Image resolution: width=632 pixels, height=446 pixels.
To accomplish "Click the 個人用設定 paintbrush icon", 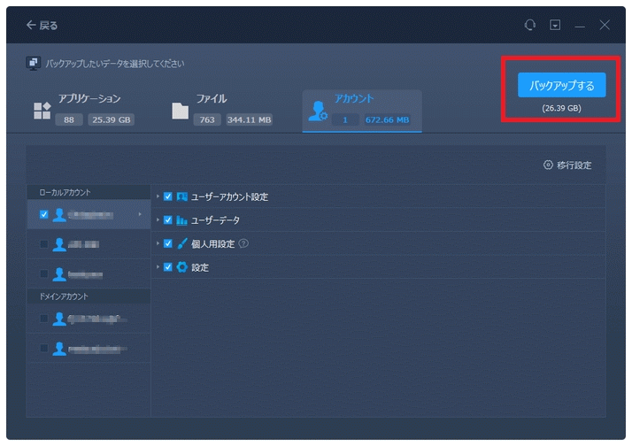I will (x=182, y=243).
